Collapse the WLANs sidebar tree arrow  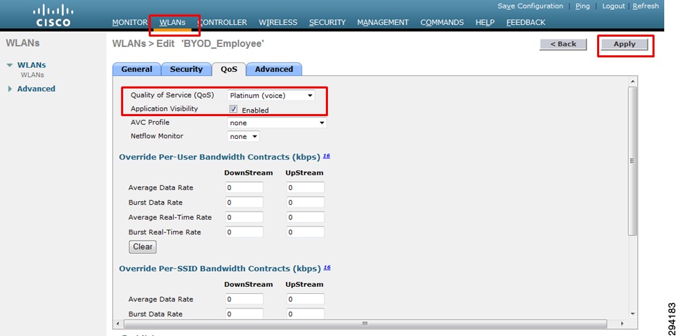click(x=10, y=66)
